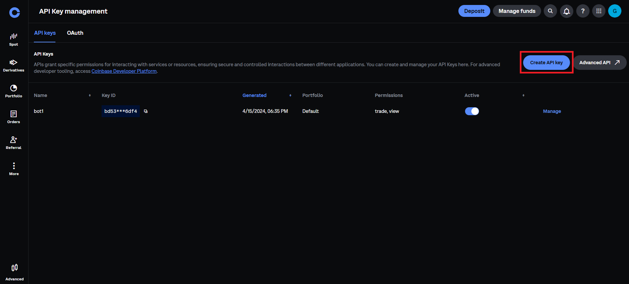Open the Orders page
629x284 pixels.
coord(14,117)
